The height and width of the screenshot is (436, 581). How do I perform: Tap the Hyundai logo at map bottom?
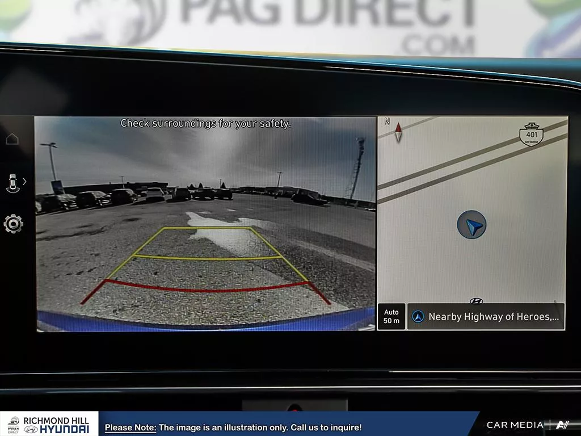click(476, 301)
